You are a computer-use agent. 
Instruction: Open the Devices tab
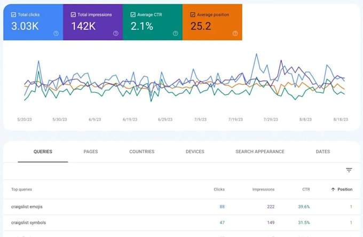pos(195,152)
